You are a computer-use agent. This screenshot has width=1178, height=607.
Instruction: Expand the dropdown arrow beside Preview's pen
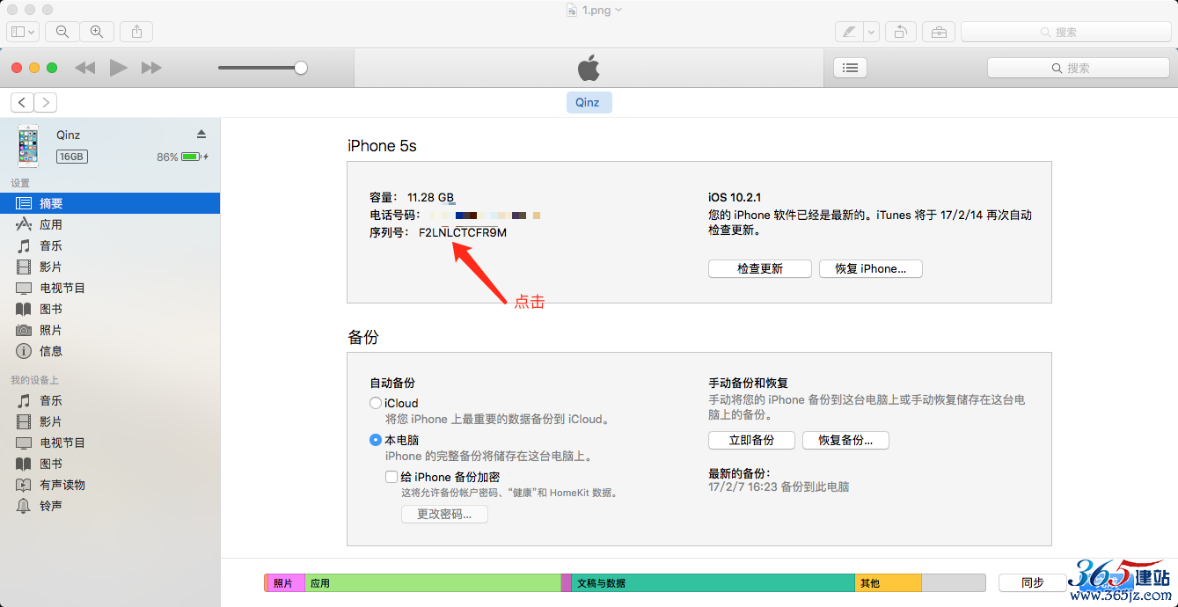(x=872, y=32)
